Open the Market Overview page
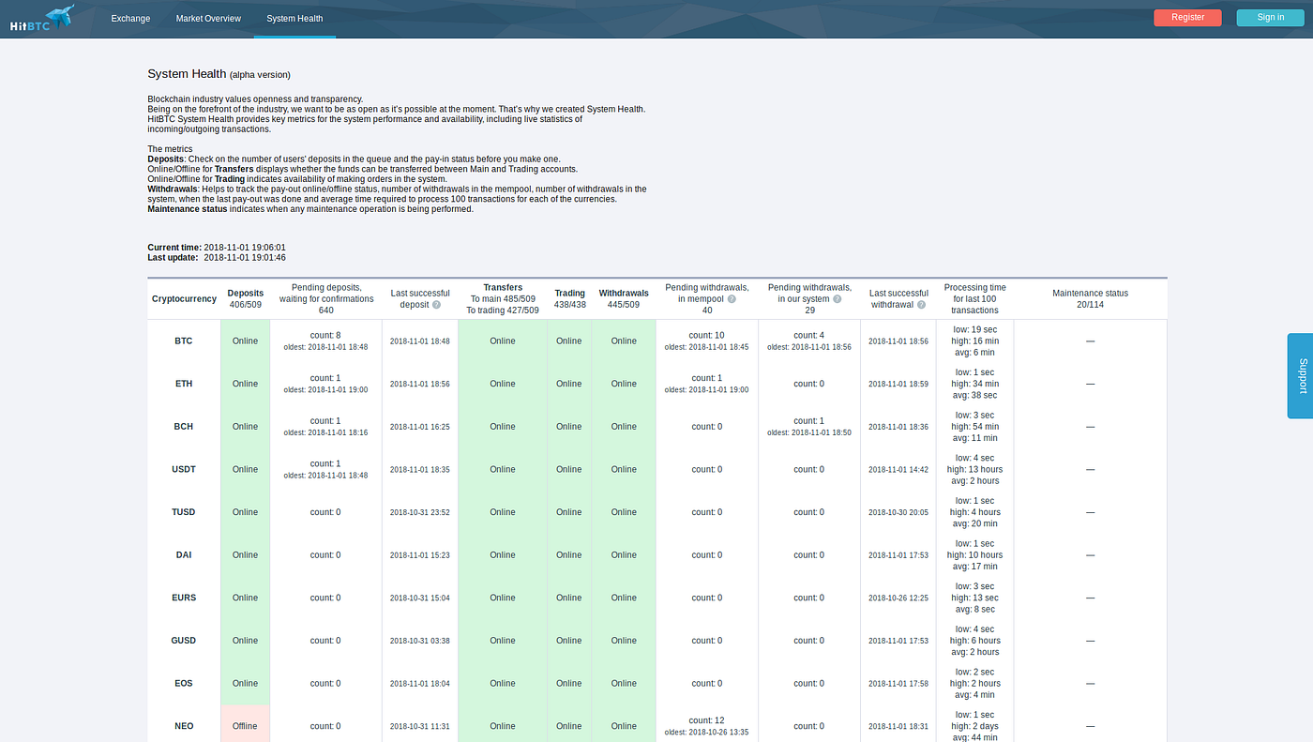The width and height of the screenshot is (1313, 742). click(208, 18)
